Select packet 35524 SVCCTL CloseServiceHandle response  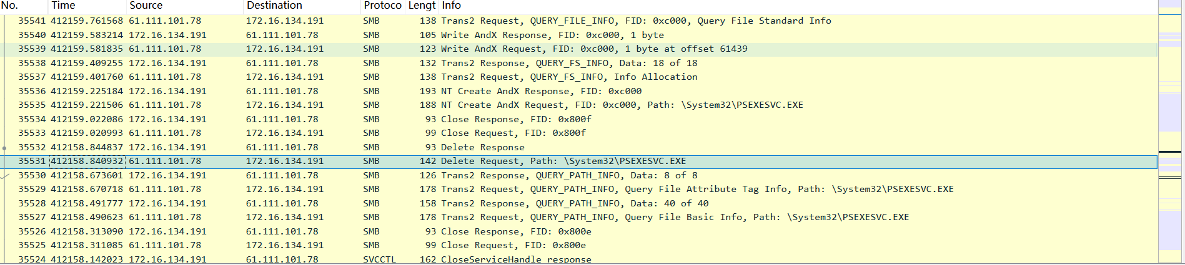pyautogui.click(x=579, y=259)
